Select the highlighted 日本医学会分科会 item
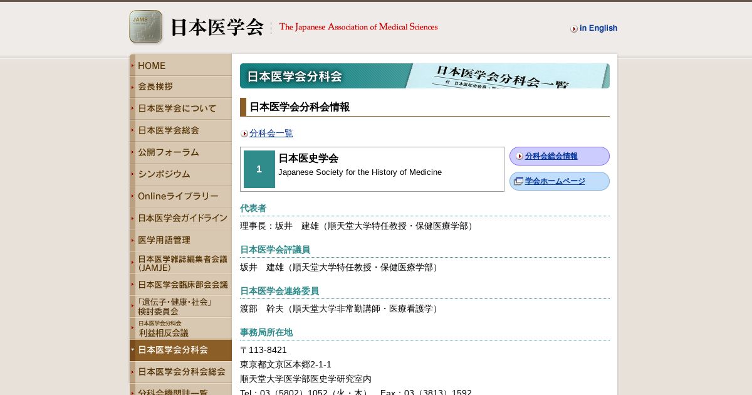 [x=180, y=350]
